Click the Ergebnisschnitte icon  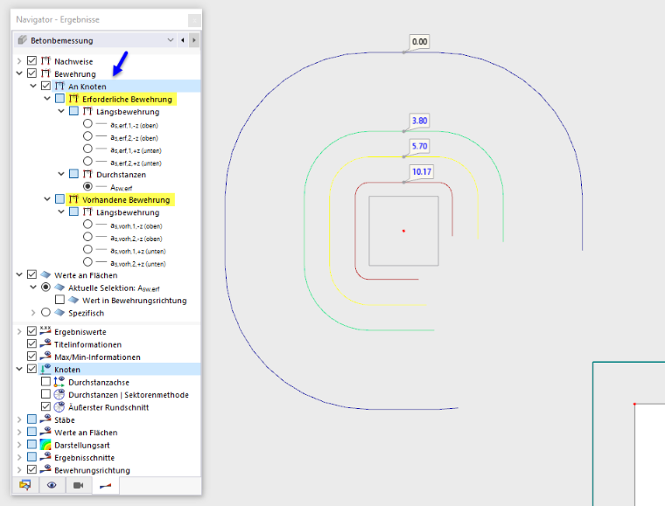click(45, 457)
